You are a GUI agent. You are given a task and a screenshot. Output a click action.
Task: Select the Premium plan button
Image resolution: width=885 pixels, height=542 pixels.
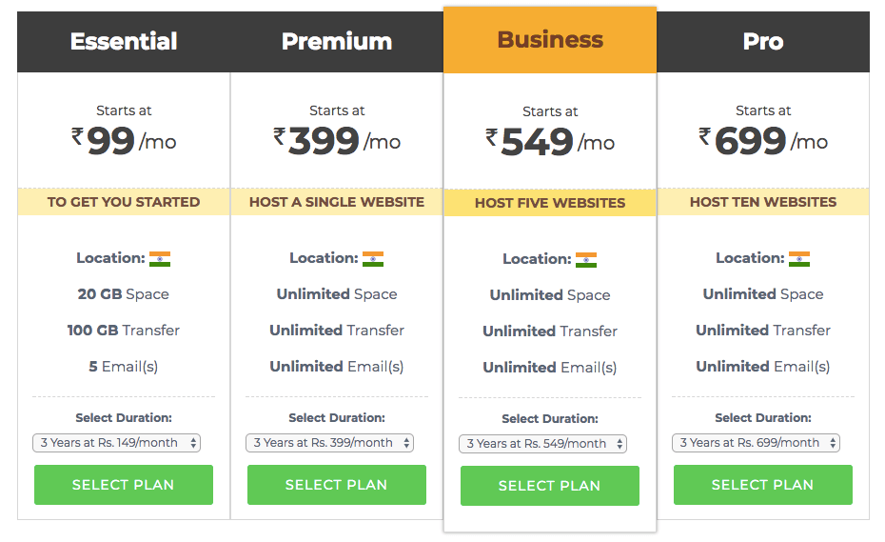(x=336, y=485)
